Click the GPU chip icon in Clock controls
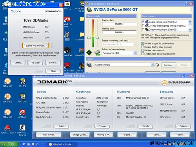This screenshot has height=147, width=196. [89, 53]
